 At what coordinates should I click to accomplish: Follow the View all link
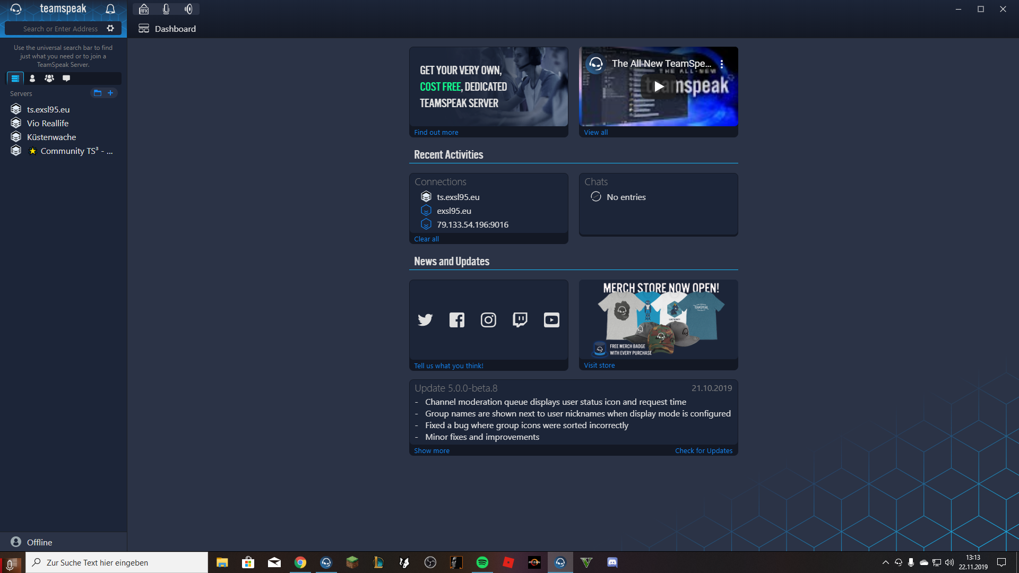point(595,132)
